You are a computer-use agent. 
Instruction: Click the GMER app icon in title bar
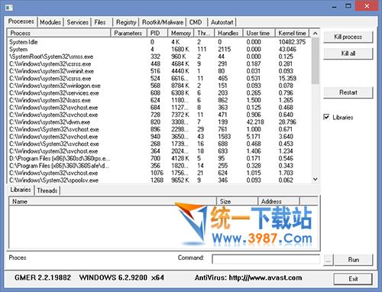[x=9, y=7]
